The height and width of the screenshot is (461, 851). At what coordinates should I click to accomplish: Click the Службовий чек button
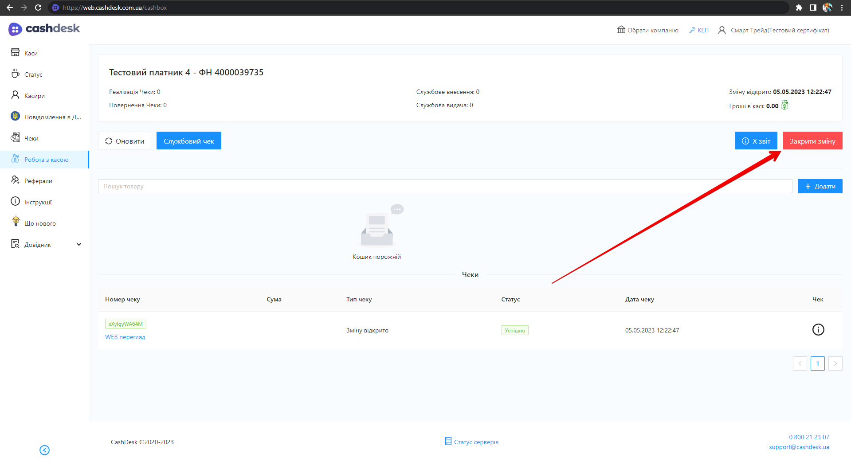click(188, 141)
